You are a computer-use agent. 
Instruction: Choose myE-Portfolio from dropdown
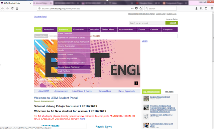[x=74, y=71]
